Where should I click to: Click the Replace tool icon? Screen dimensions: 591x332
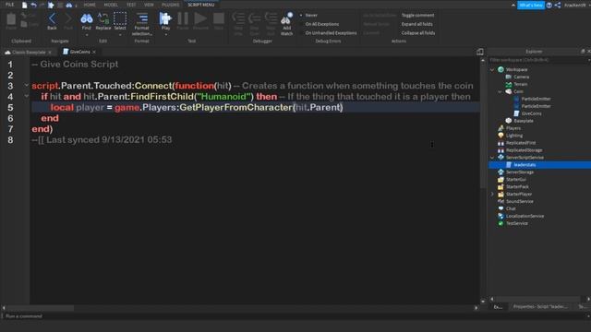(x=103, y=18)
